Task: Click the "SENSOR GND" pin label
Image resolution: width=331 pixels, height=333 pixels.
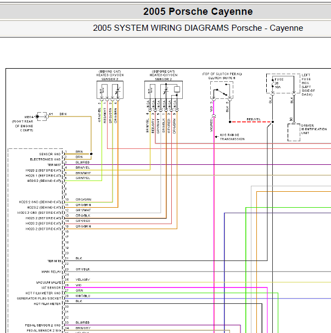Action: (50, 154)
